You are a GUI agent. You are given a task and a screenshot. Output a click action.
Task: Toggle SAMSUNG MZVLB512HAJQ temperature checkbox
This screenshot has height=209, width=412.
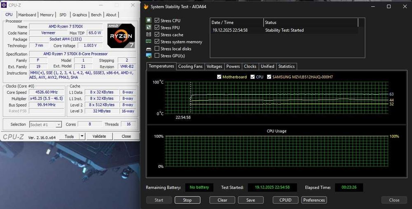269,77
